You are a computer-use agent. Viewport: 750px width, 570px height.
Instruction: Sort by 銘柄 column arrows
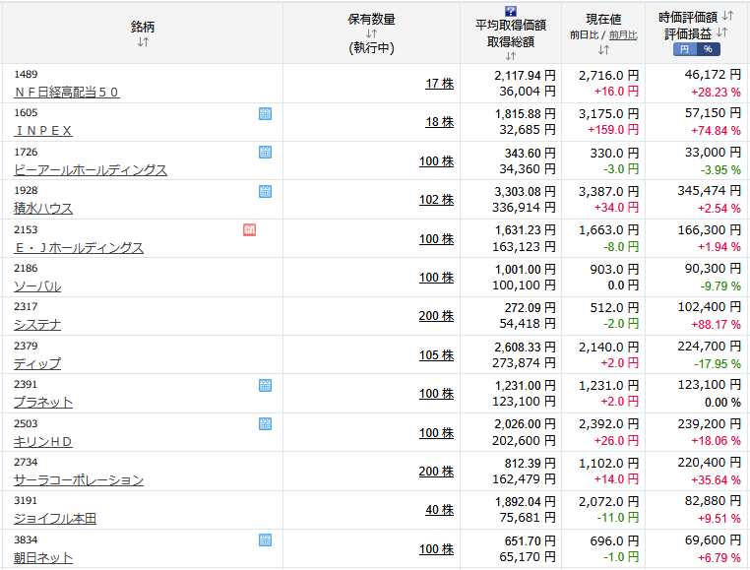(x=143, y=42)
